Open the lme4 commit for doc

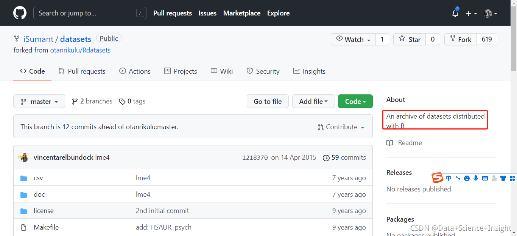tap(143, 194)
